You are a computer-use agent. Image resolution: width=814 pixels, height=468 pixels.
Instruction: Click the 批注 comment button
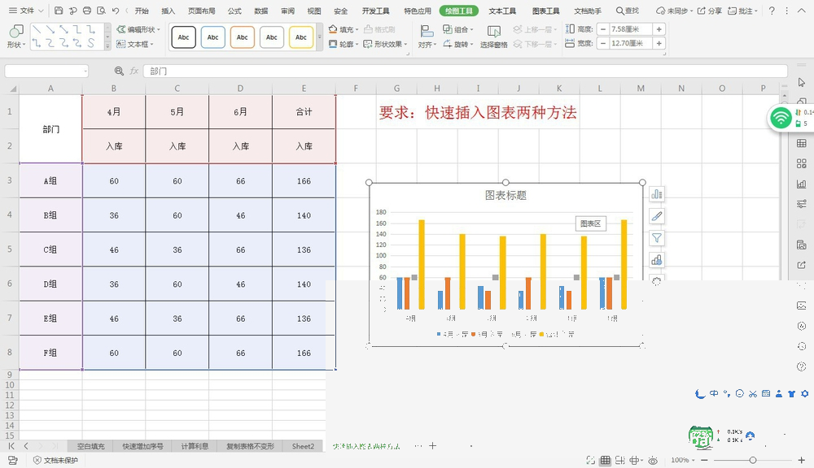(743, 11)
